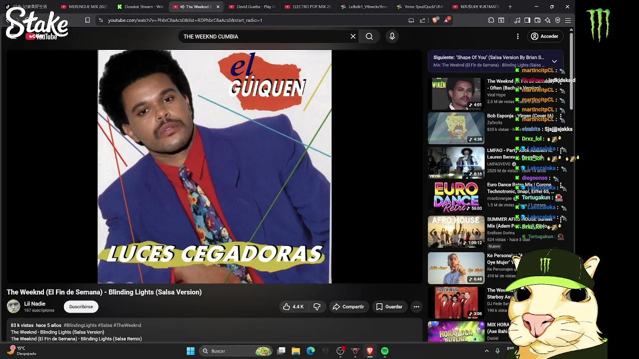
Task: Open File Explorer from the taskbar
Action: pyautogui.click(x=296, y=351)
